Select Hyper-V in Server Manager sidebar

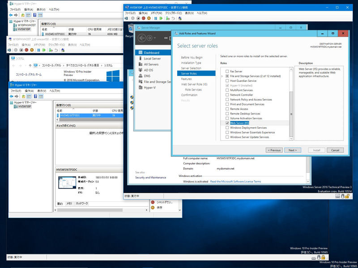150,88
